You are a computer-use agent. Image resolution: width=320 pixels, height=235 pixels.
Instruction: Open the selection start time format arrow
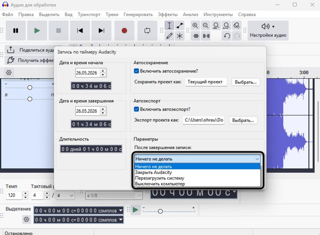point(121,210)
